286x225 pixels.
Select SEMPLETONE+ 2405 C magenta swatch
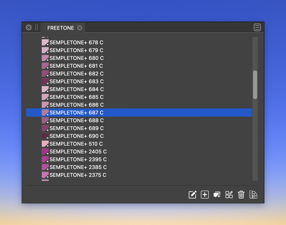click(x=139, y=152)
